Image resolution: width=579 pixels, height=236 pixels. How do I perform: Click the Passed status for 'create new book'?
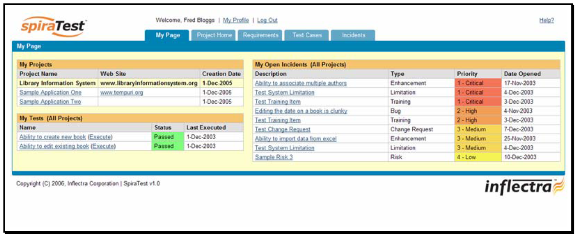coord(168,137)
